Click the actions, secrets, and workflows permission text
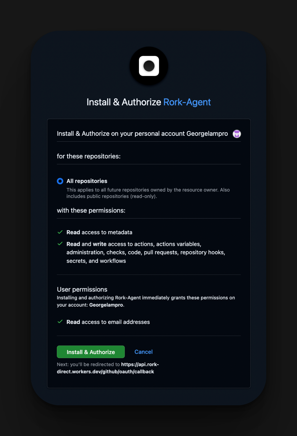This screenshot has width=297, height=436. (x=146, y=252)
